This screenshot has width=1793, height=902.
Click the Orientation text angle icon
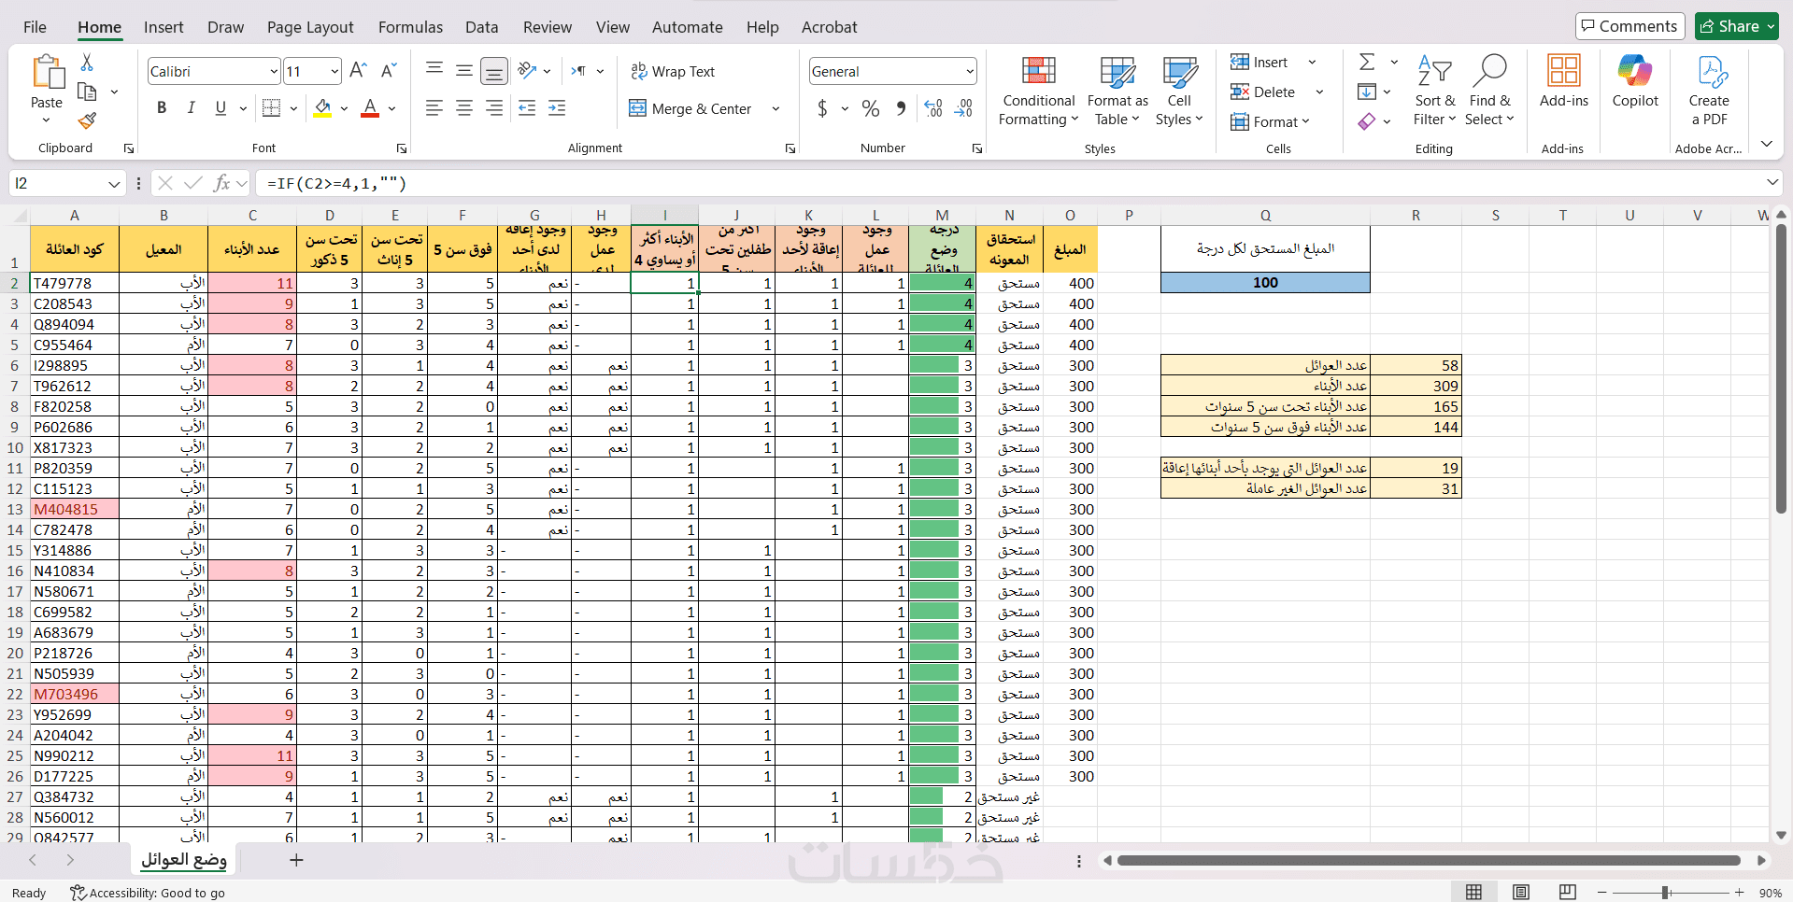pyautogui.click(x=528, y=70)
